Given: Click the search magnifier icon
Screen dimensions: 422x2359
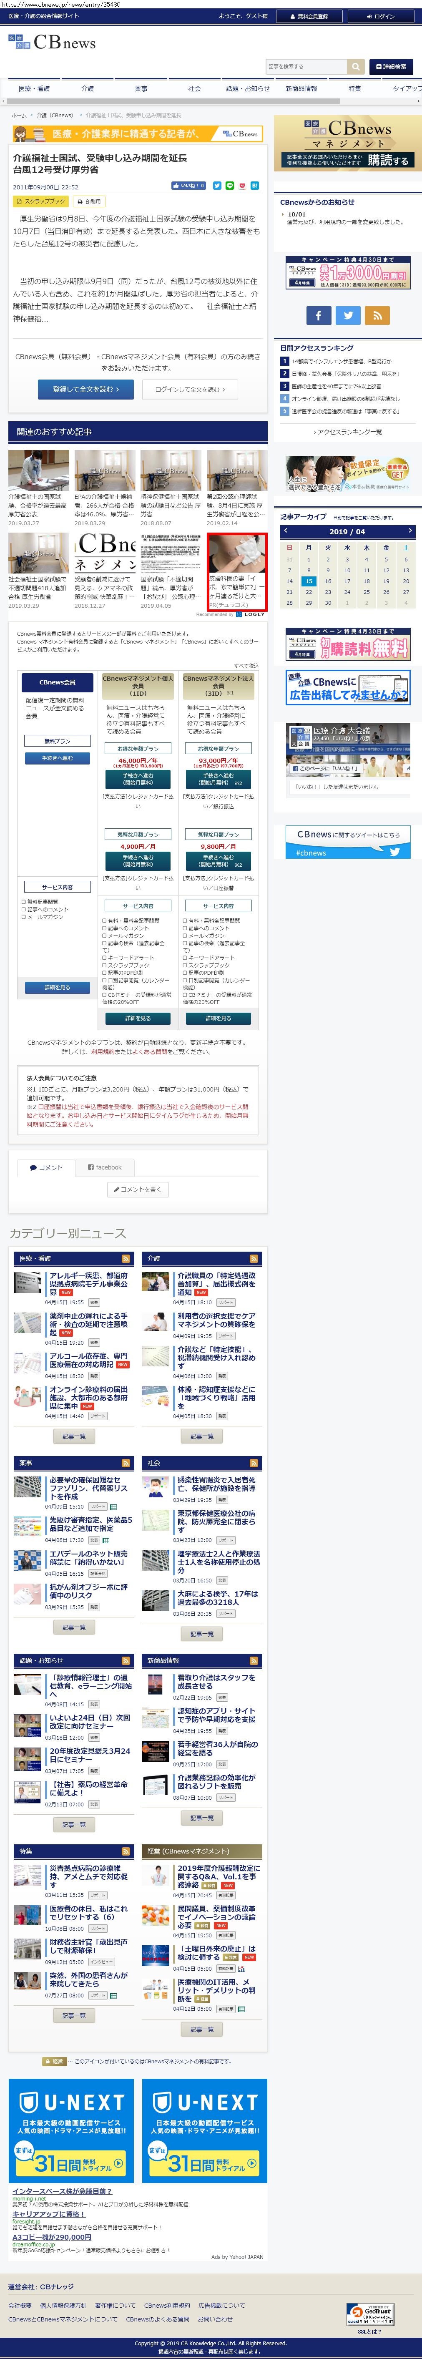Looking at the screenshot, I should point(355,67).
